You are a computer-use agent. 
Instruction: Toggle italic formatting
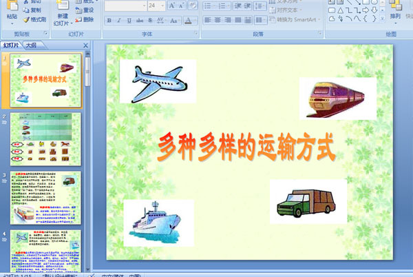pyautogui.click(x=119, y=21)
